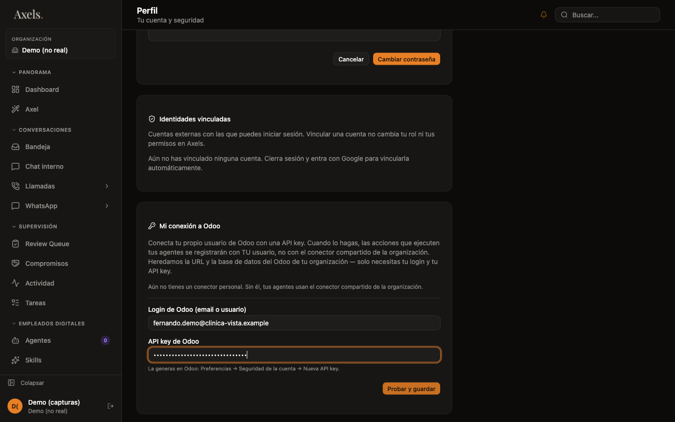Viewport: 675px width, 422px height.
Task: Open Actividad page
Action: tap(60, 283)
